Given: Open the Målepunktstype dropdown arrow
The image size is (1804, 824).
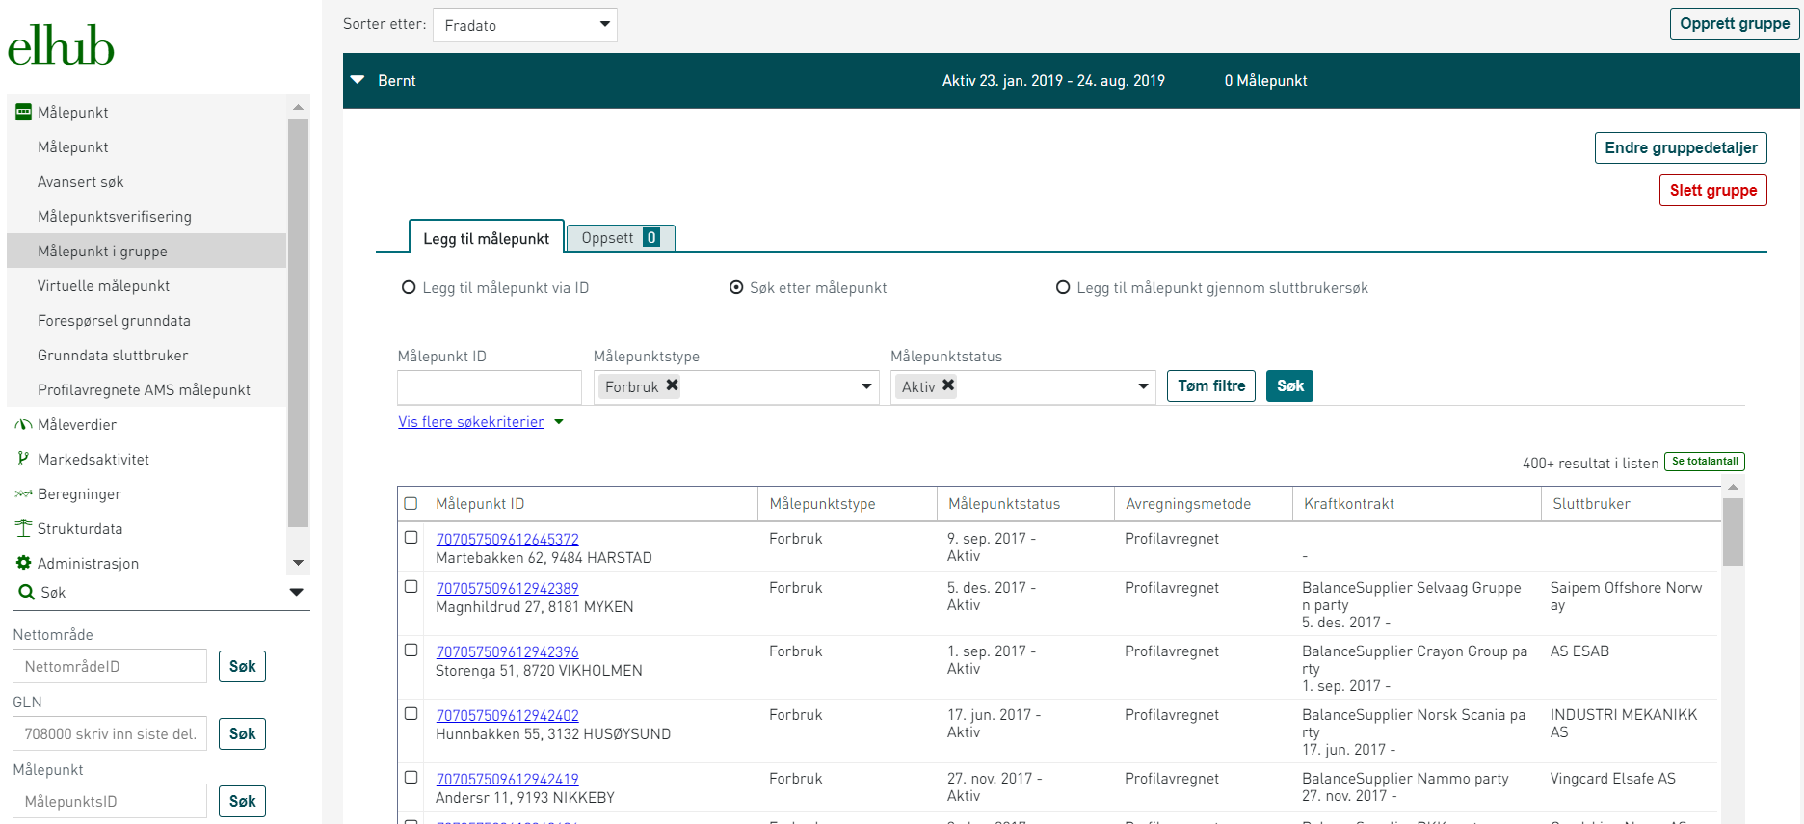Looking at the screenshot, I should tap(866, 386).
